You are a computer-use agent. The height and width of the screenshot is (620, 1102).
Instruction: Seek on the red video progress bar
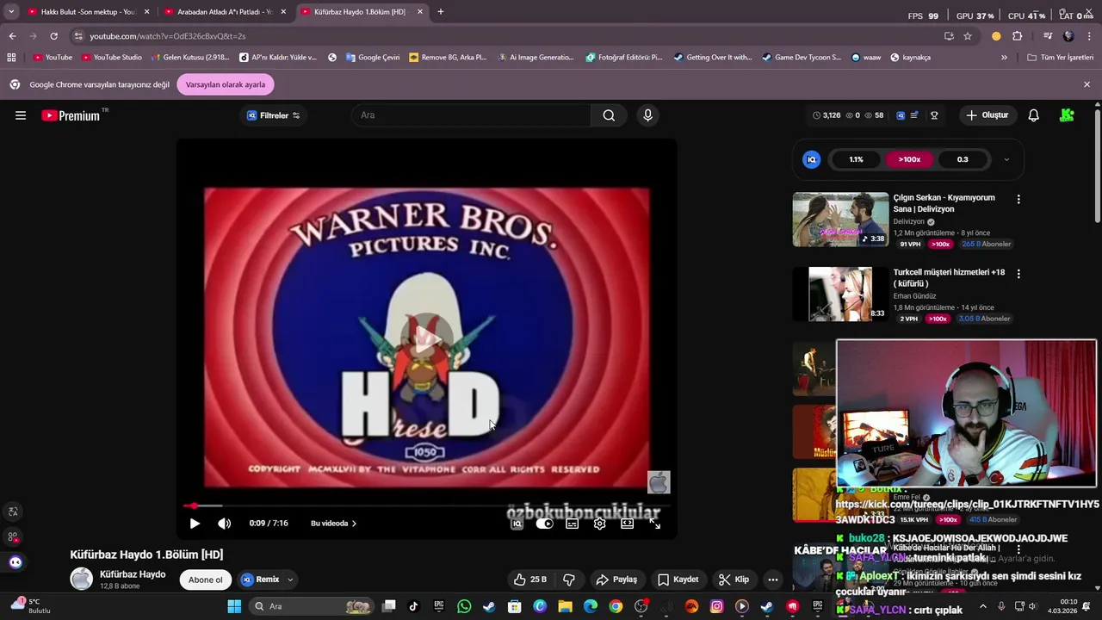(x=426, y=505)
